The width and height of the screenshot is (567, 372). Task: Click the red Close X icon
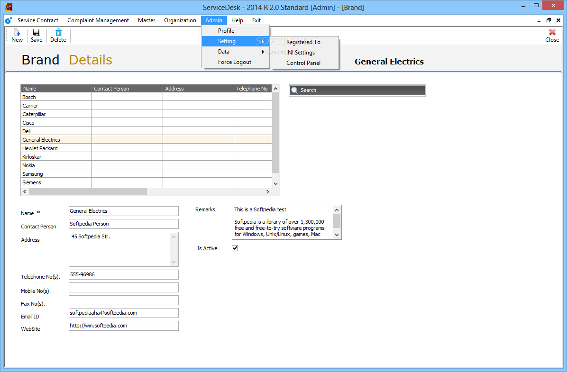(x=552, y=32)
